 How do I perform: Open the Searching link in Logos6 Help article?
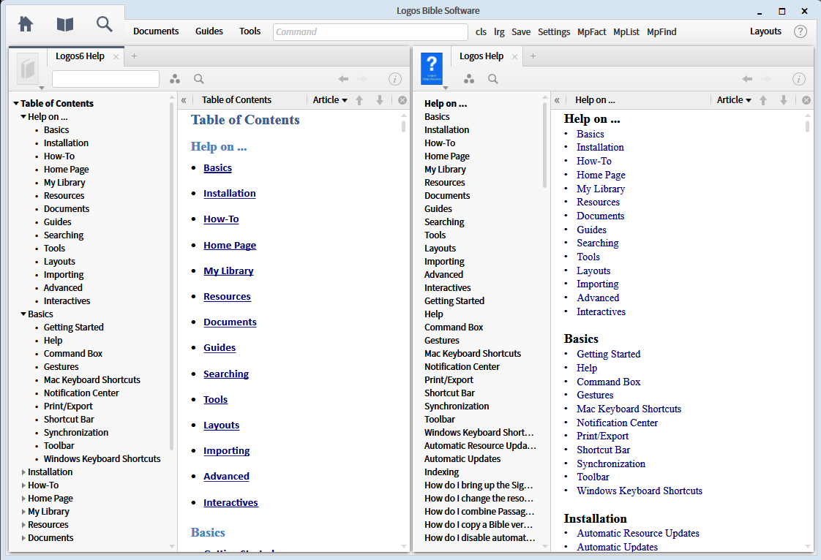[x=226, y=374]
